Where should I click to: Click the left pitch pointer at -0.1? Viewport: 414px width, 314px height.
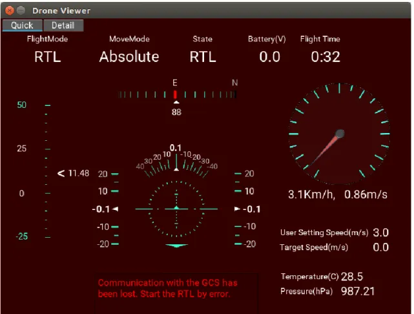coord(115,209)
